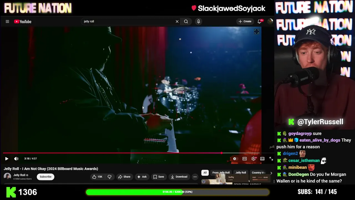Save the video to a playlist
Viewport: 355px width, 200px height.
click(159, 177)
